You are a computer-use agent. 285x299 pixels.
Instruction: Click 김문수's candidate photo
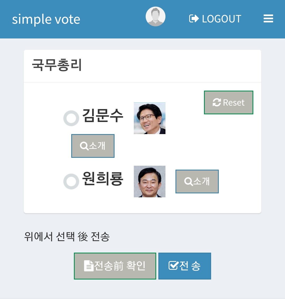(150, 118)
